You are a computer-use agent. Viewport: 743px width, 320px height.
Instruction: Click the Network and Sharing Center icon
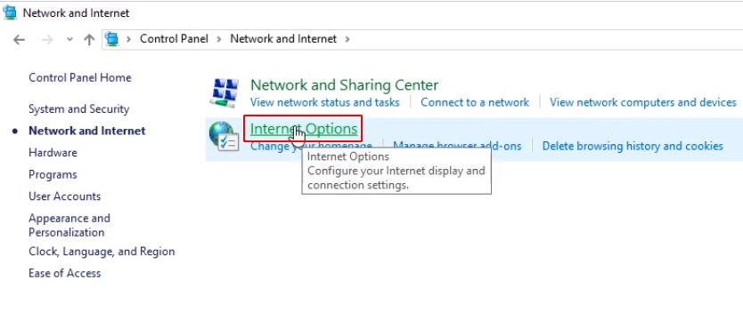(x=225, y=92)
